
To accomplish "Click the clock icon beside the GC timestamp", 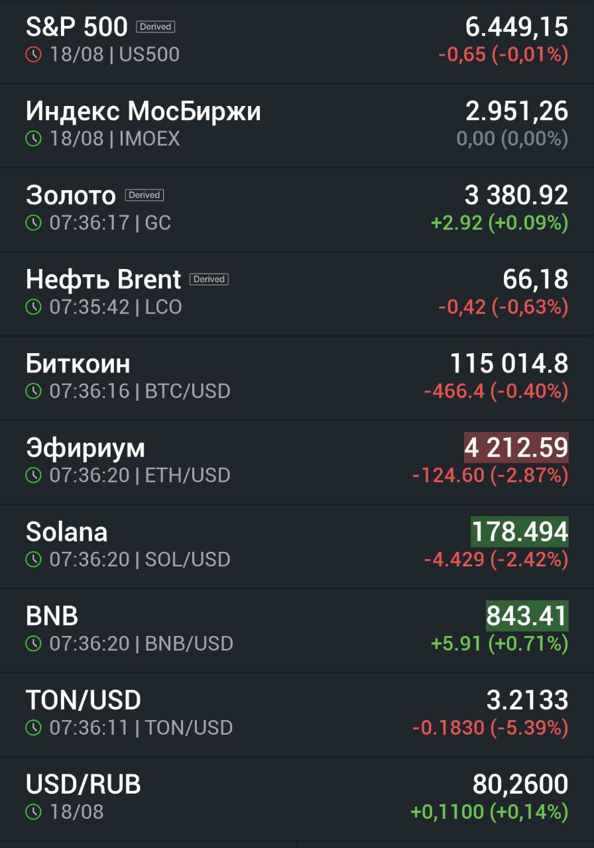I will coord(33,223).
